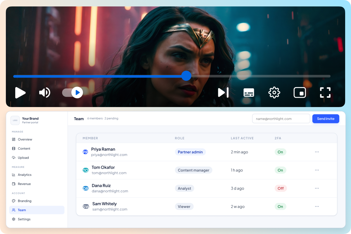This screenshot has height=234, width=351.
Task: Open account Settings
Action: [x=37, y=219]
